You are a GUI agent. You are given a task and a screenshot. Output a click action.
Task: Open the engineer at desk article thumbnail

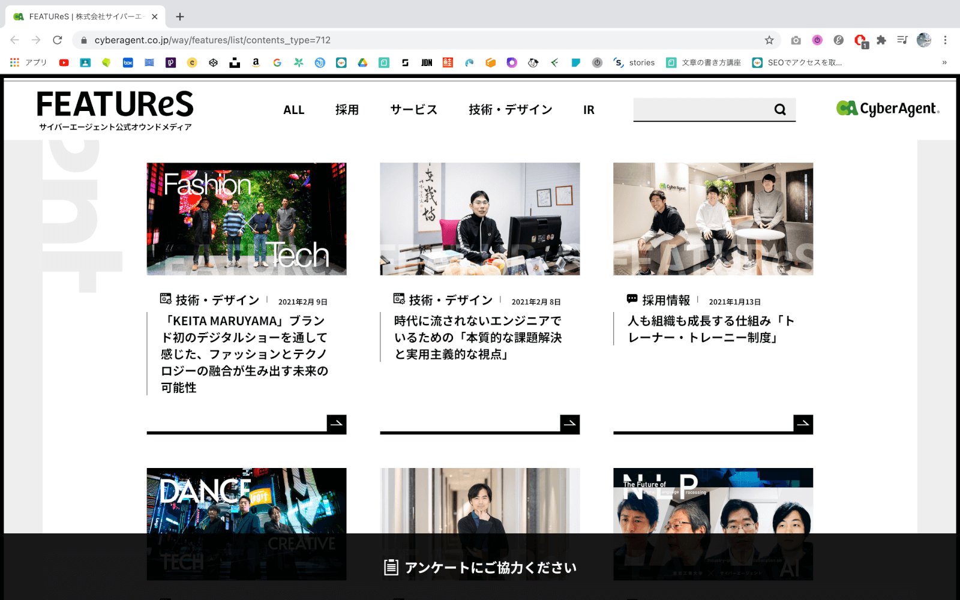click(480, 219)
